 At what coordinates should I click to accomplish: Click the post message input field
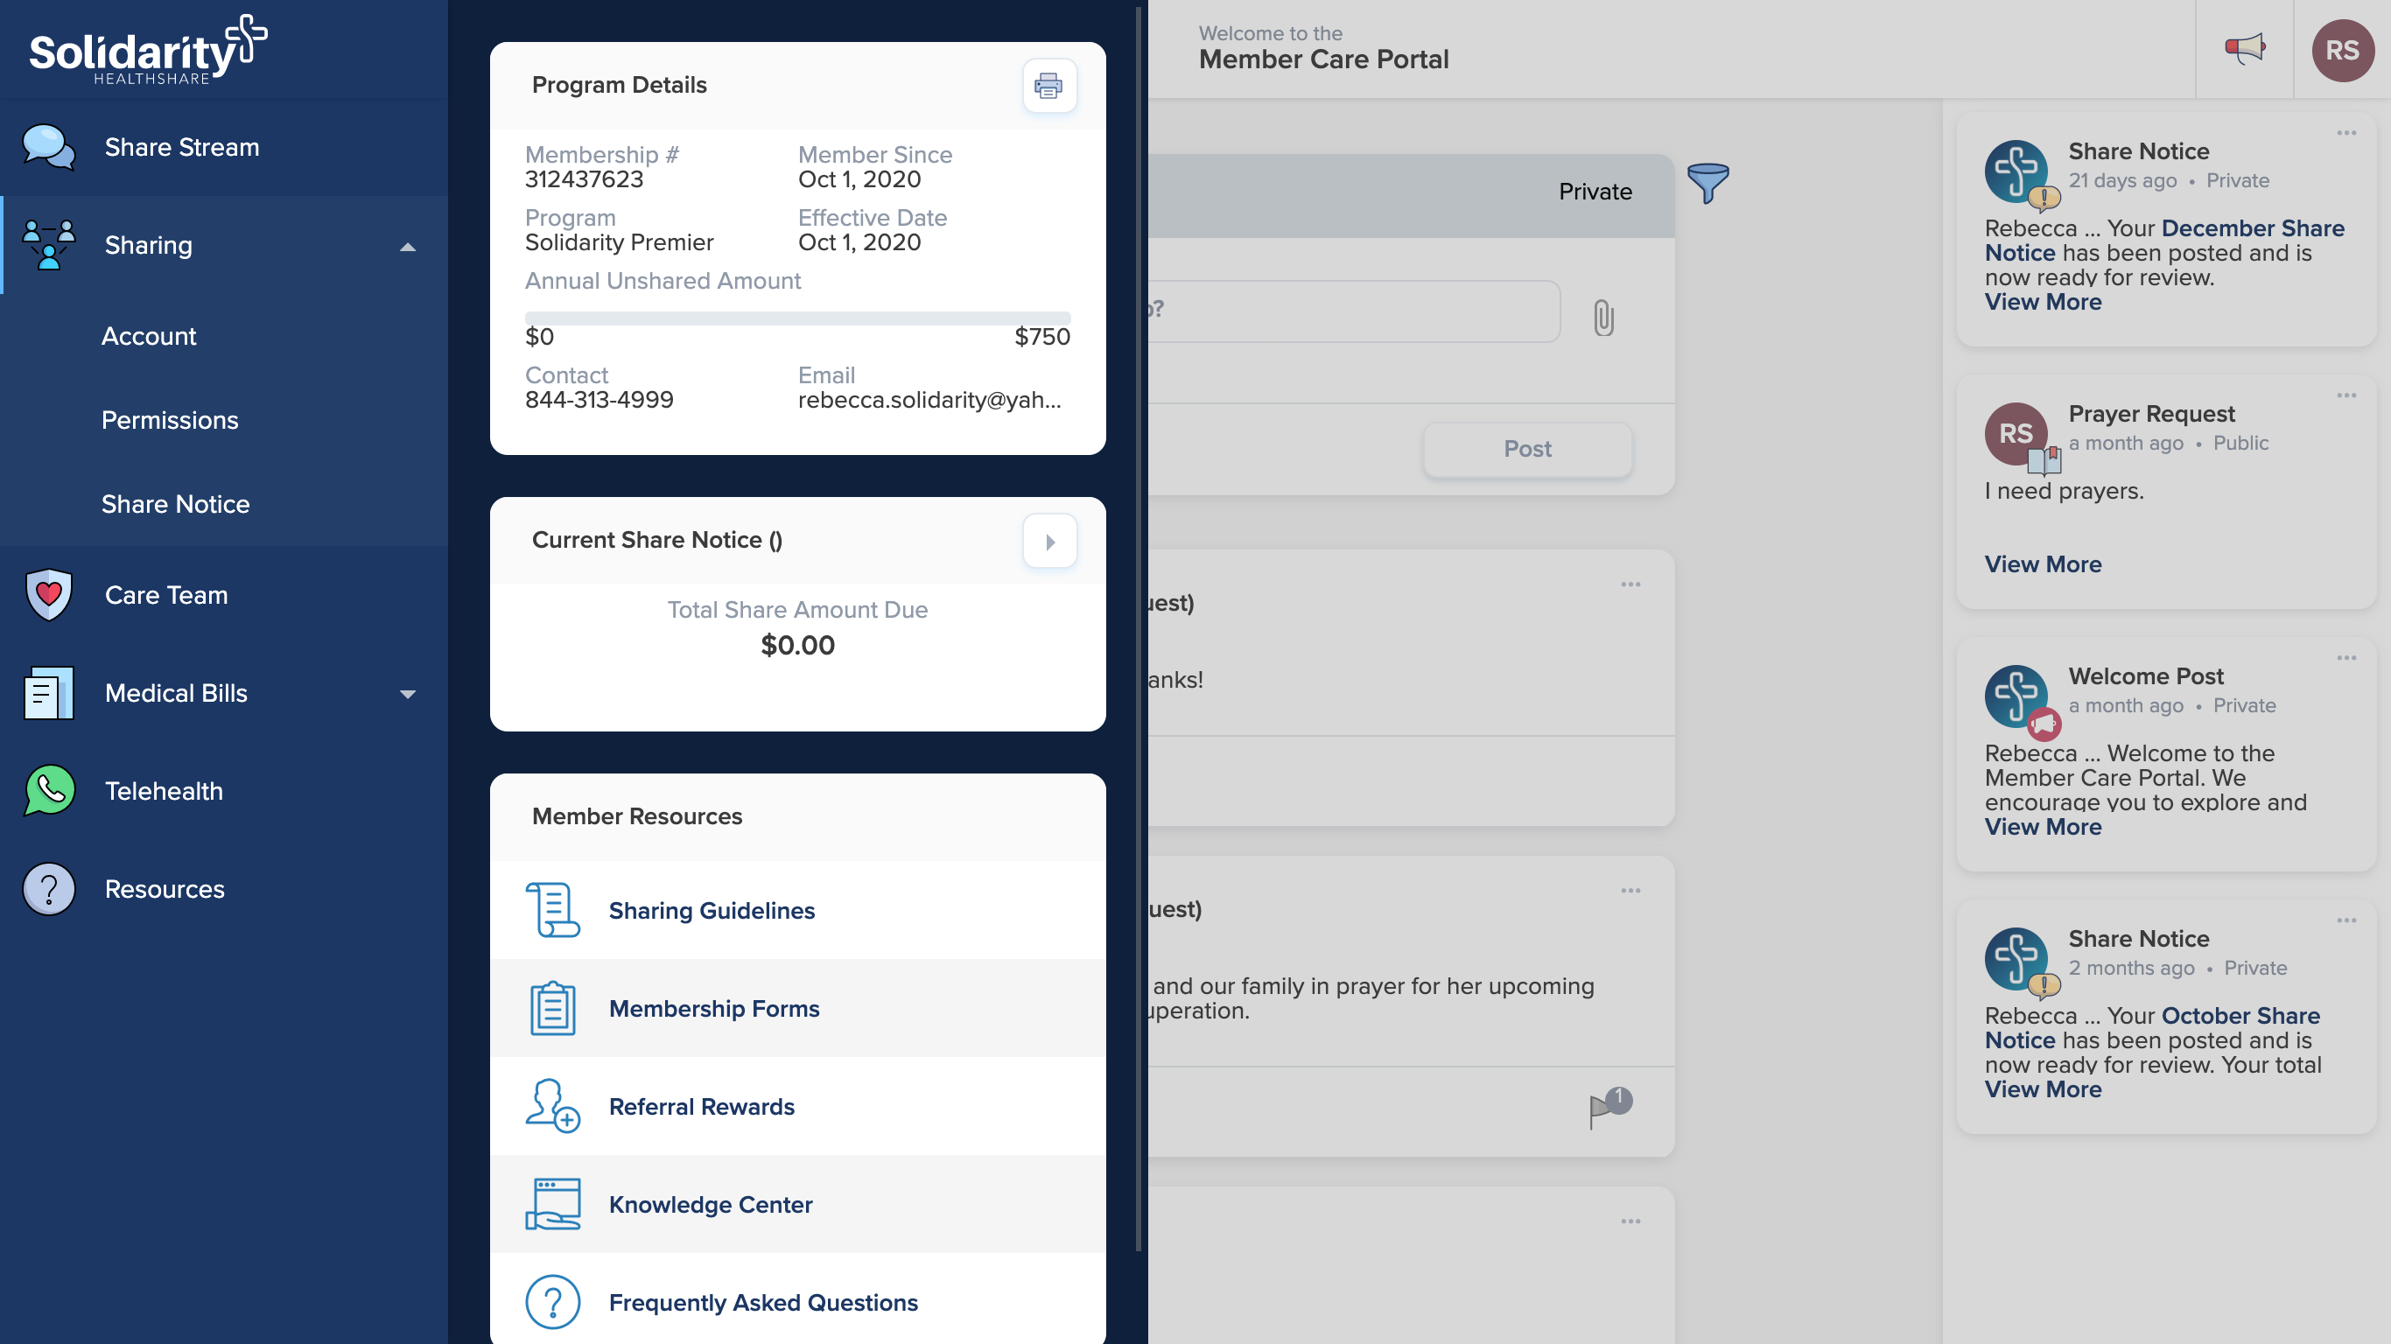(1351, 310)
